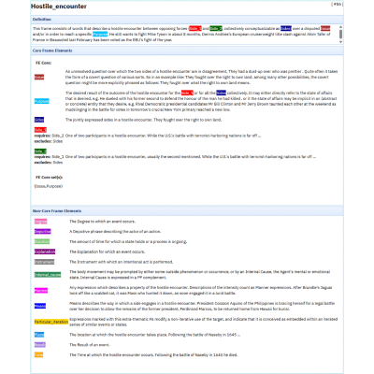Click navy Sides tag in the definition text
374x374 pixels.
click(x=286, y=28)
